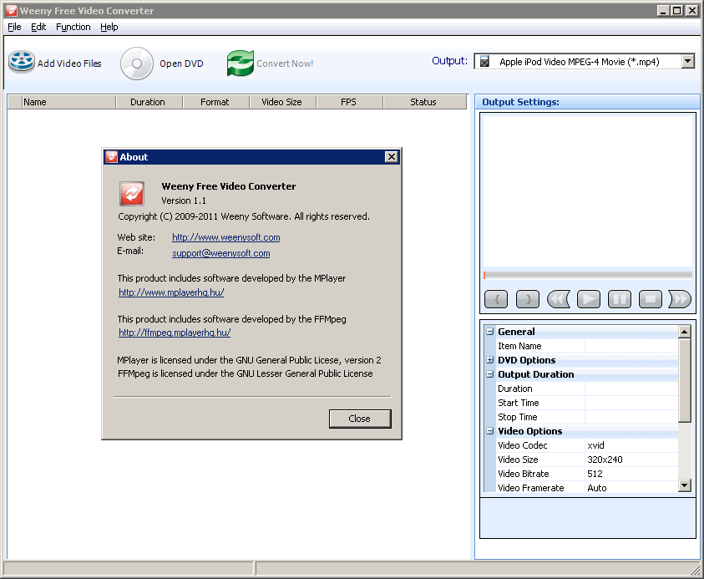Open the Function menu
Screen dimensions: 704x579
click(x=73, y=27)
